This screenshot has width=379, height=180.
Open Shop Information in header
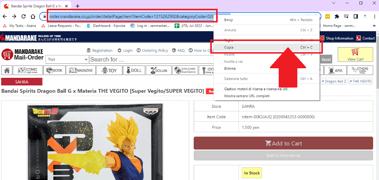coord(337,38)
